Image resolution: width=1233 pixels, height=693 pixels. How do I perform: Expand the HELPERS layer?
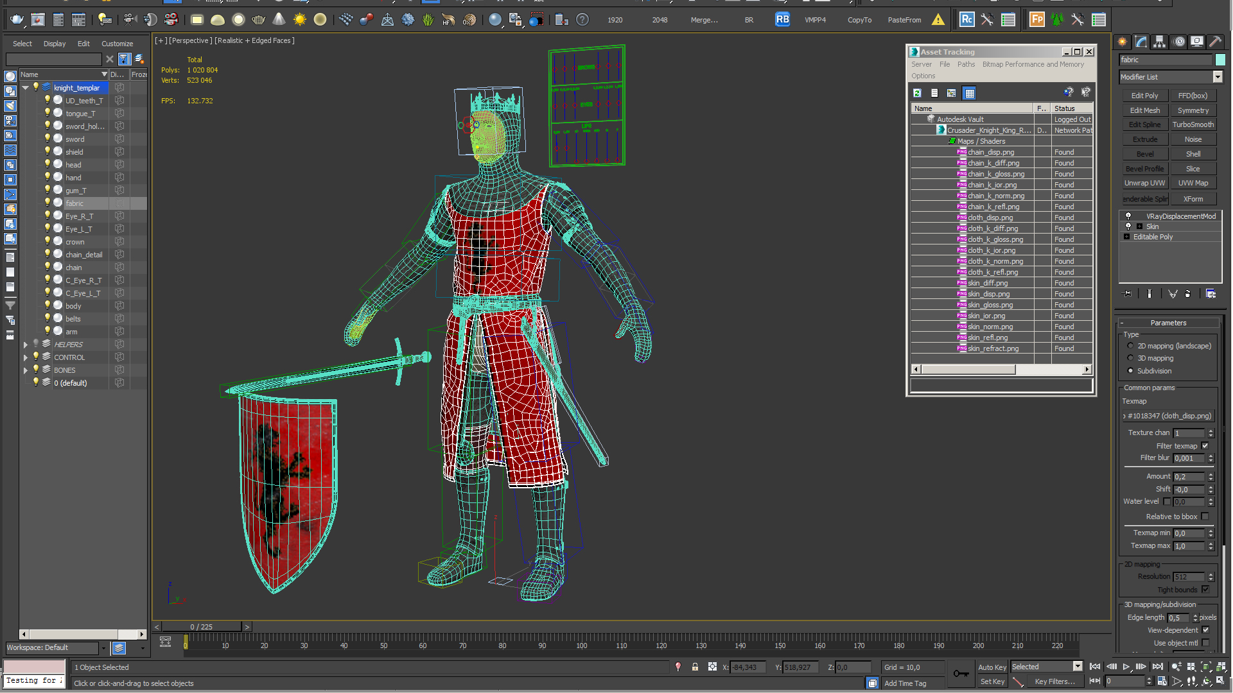(x=26, y=345)
